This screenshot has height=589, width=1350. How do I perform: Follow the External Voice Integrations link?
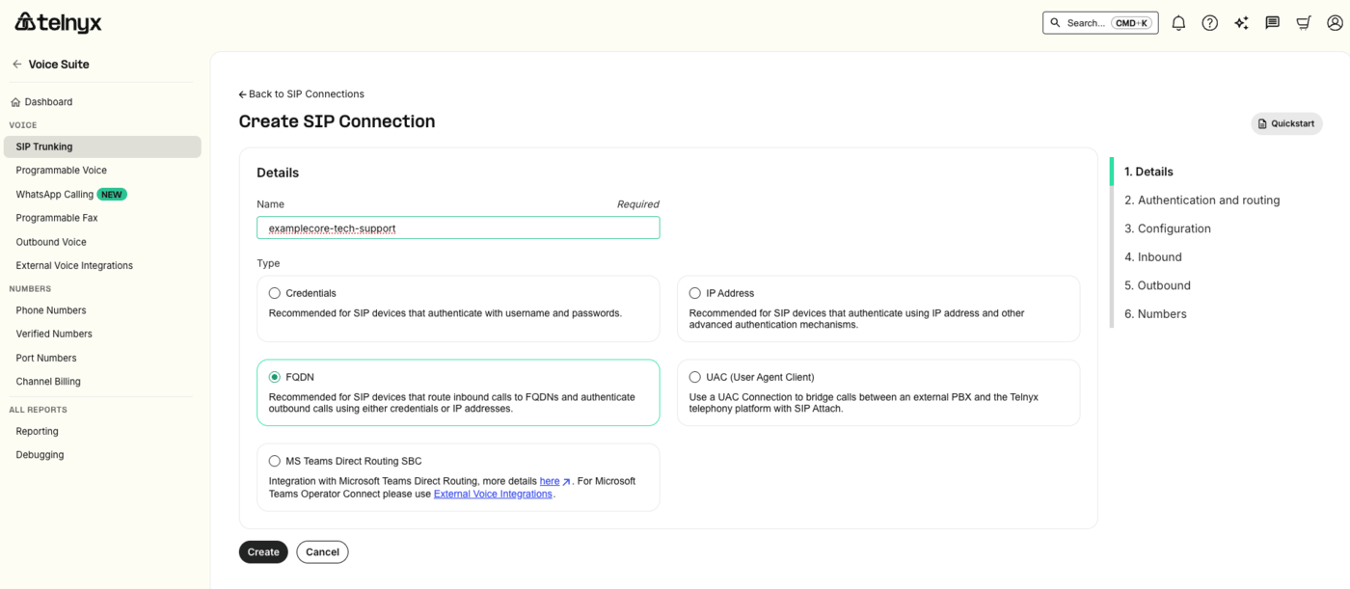(493, 494)
